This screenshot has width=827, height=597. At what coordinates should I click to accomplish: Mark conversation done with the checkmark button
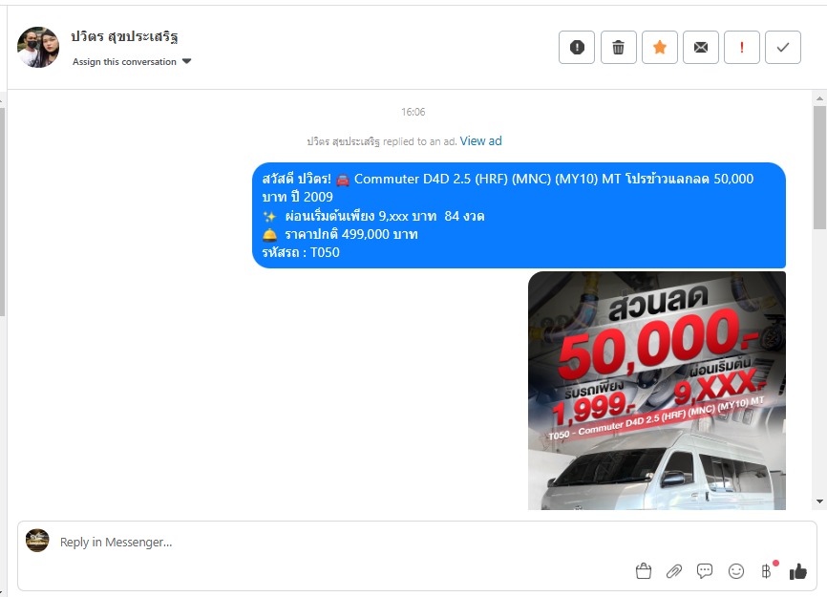pyautogui.click(x=783, y=48)
